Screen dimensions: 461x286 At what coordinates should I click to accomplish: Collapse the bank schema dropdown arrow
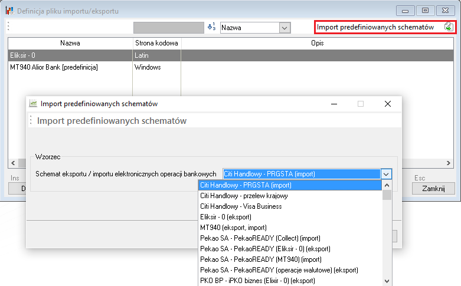(386, 174)
